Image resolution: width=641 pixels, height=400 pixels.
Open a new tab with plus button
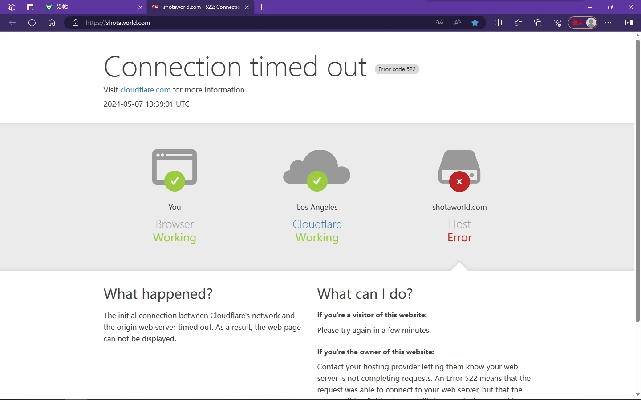coord(262,7)
